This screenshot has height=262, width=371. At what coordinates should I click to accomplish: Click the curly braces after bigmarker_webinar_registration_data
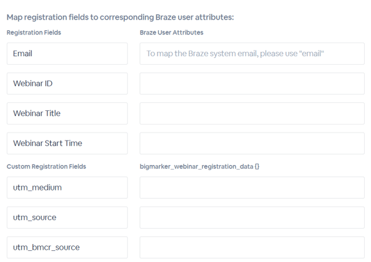[x=257, y=166]
